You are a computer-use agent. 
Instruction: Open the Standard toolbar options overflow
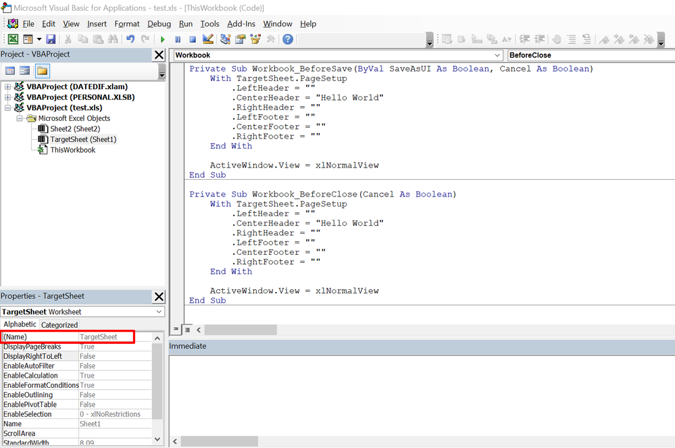(x=430, y=40)
